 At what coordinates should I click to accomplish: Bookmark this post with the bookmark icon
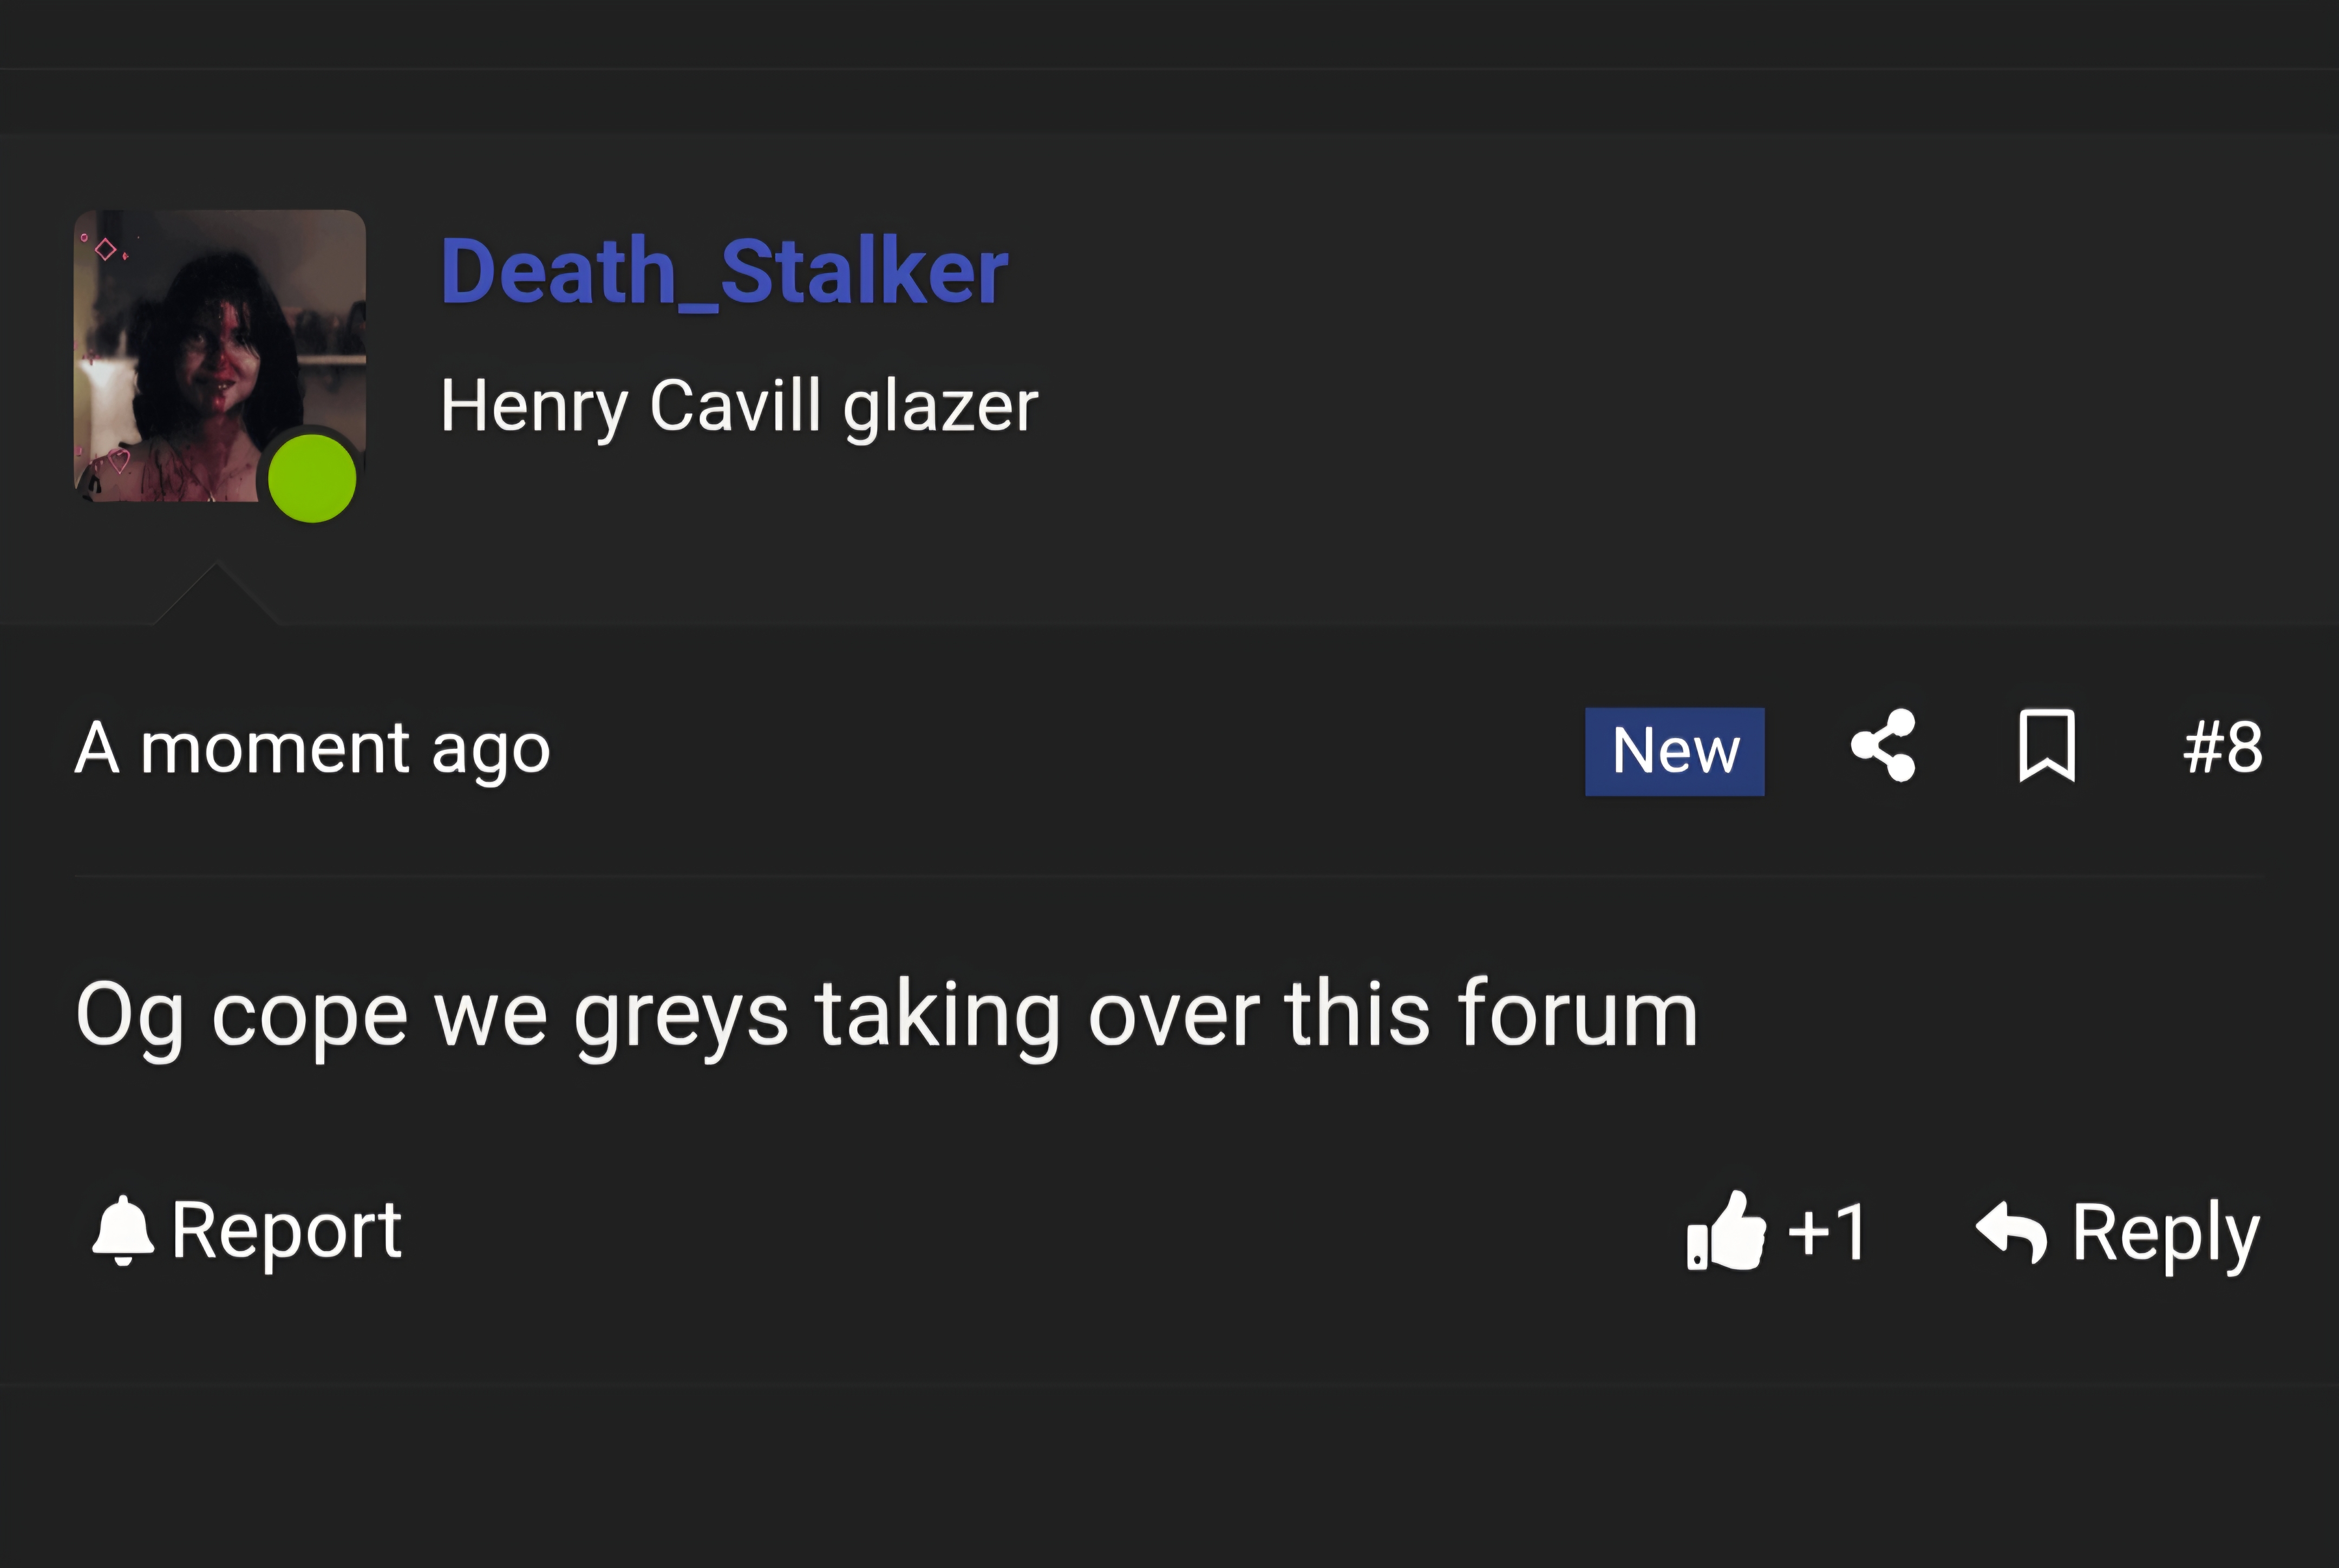pos(2047,745)
